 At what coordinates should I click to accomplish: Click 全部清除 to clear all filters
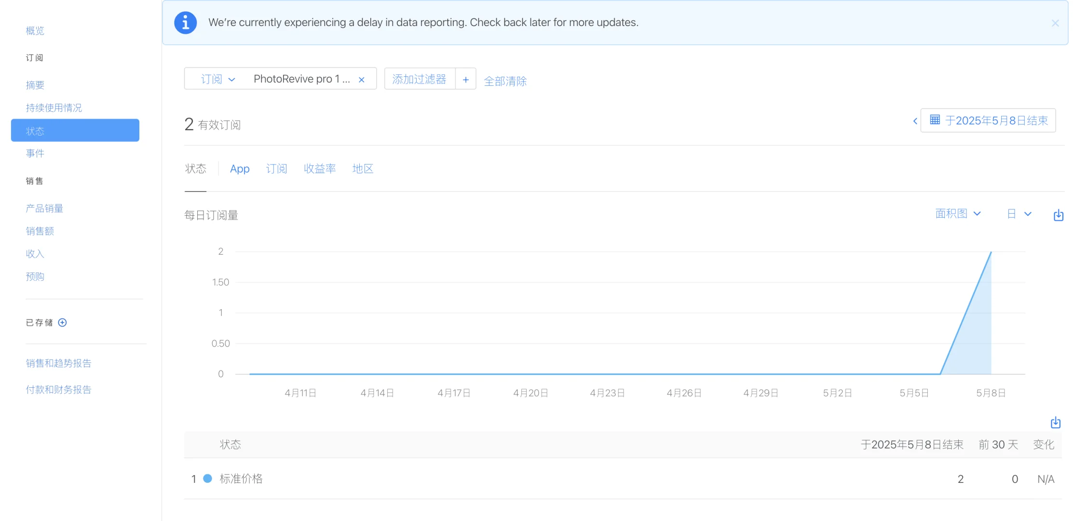(505, 81)
